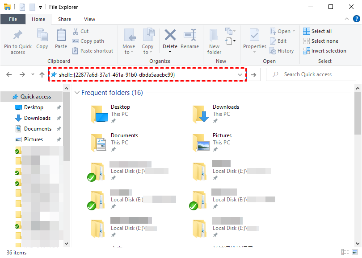The width and height of the screenshot is (362, 258).
Task: Click title bar New folder quick icon
Action: [32, 7]
